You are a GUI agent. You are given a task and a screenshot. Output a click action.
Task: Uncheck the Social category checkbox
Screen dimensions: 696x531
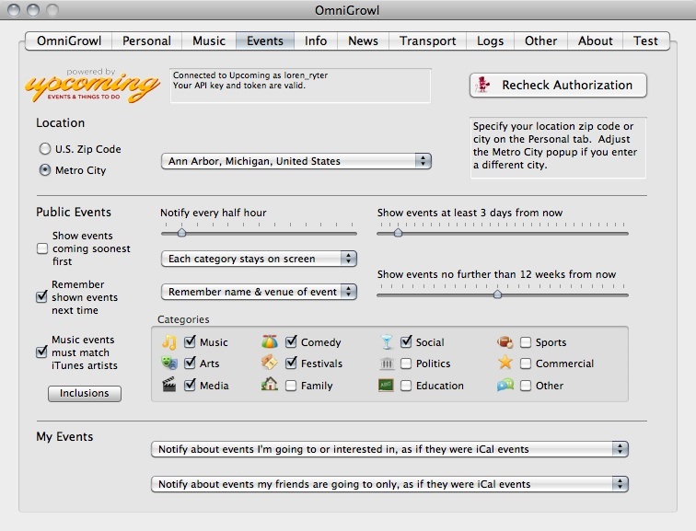coord(406,341)
